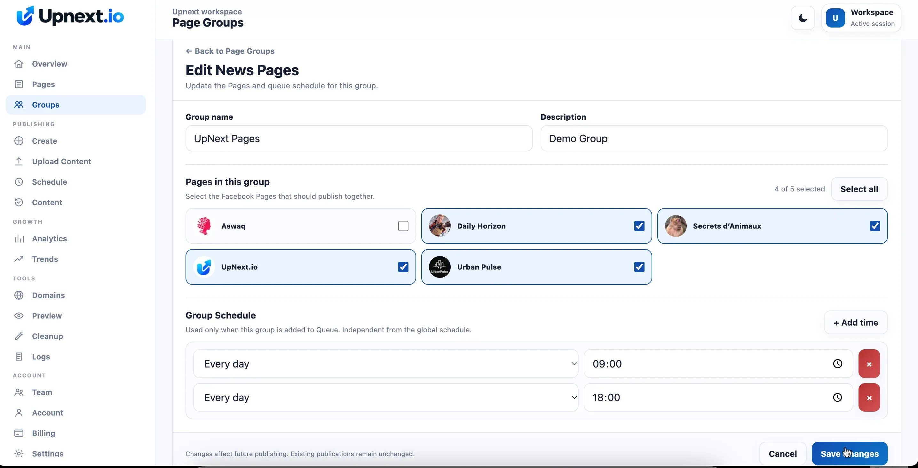This screenshot has height=468, width=918.
Task: Click the + Add time button
Action: pos(856,322)
